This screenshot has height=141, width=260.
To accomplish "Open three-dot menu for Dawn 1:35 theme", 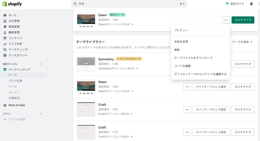I will click(187, 87).
